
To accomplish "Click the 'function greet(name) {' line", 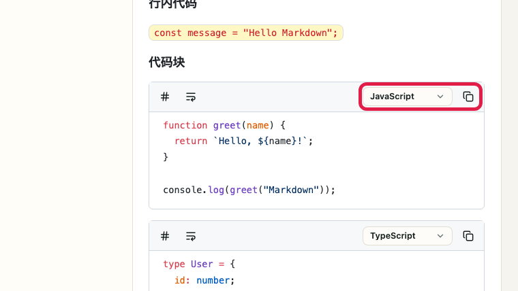I will point(224,125).
